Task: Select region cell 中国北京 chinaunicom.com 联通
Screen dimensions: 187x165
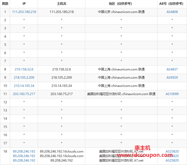Action: [121, 12]
